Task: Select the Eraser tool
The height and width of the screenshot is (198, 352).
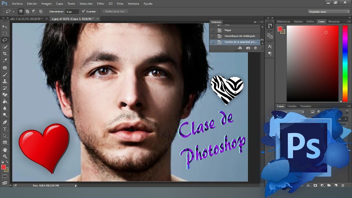Action: (x=5, y=95)
